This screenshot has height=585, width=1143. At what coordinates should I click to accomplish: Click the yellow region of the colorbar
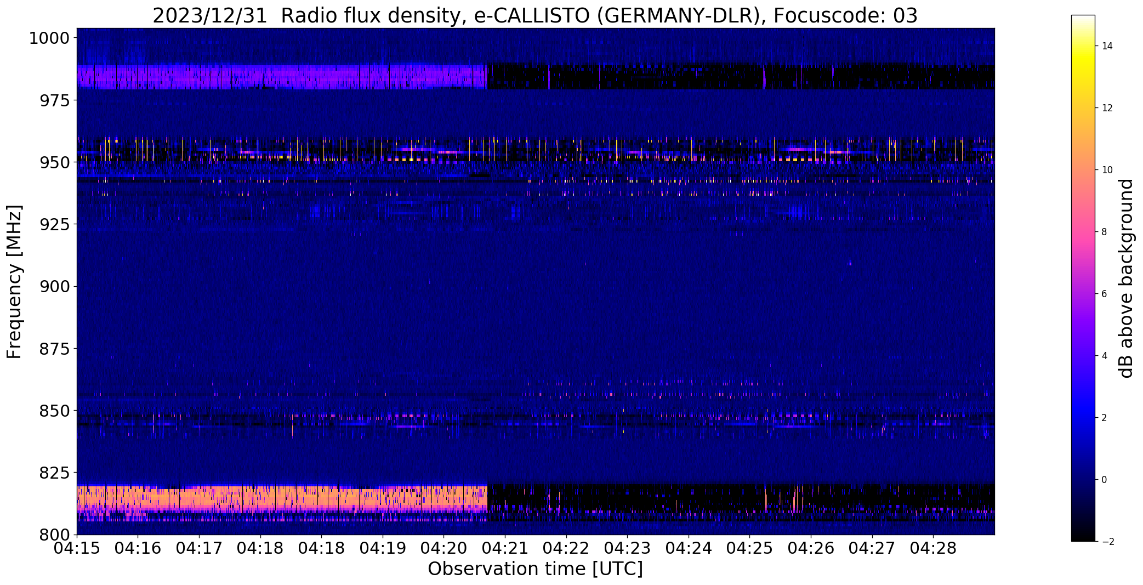click(x=1083, y=60)
